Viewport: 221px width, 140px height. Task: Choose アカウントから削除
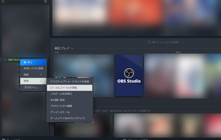(x=70, y=106)
